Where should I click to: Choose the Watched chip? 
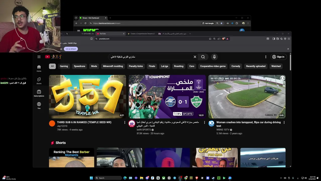click(x=276, y=66)
